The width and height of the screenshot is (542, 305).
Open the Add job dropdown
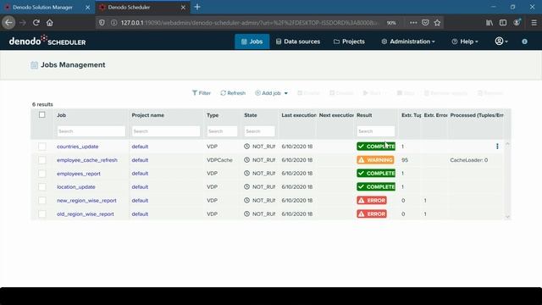[271, 93]
